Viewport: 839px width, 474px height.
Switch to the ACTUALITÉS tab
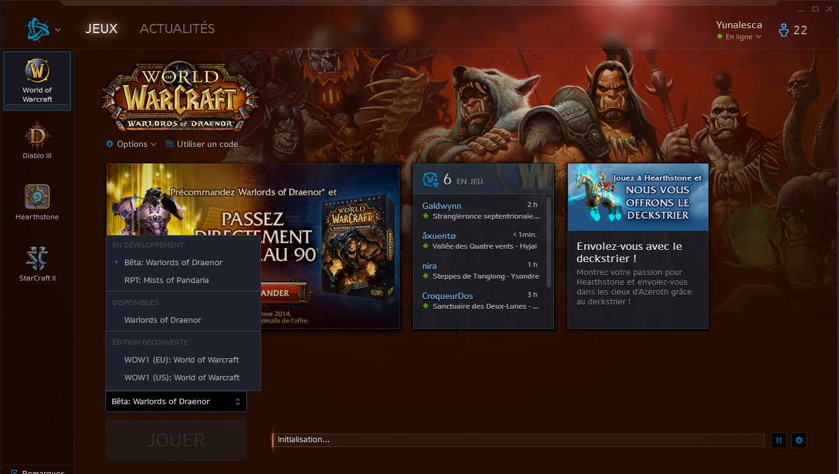coord(177,29)
